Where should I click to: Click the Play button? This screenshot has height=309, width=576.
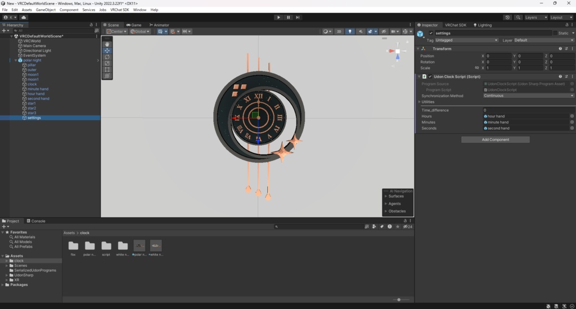278,17
